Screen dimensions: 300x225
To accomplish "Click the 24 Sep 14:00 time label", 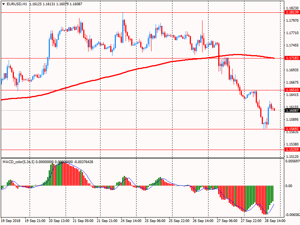I will coord(131,221).
